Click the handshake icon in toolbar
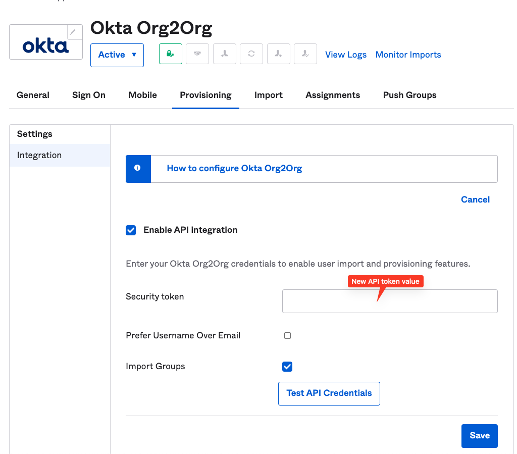Screen dimensions: 517x454 pos(197,54)
